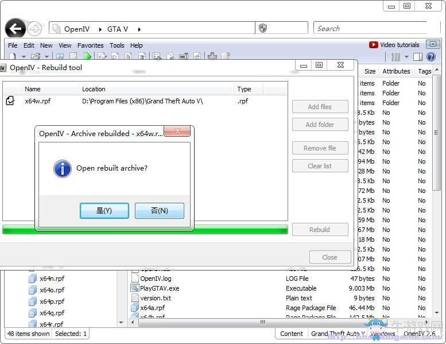Open the Favorites menu
Viewport: 446px width, 344px height.
91,45
